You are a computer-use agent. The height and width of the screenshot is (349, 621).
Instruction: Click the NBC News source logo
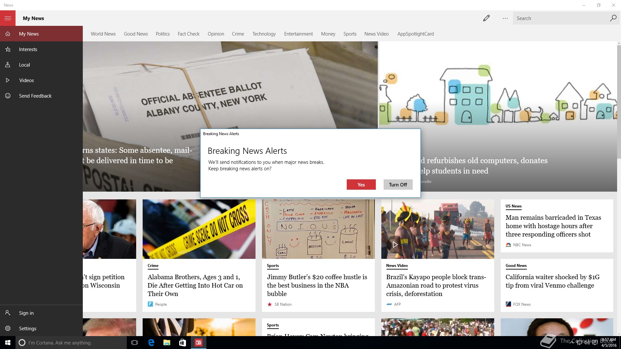(508, 245)
